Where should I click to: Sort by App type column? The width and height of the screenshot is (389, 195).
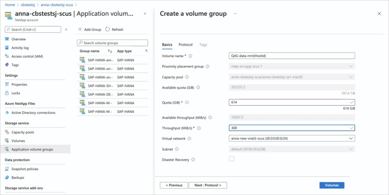[x=146, y=51]
